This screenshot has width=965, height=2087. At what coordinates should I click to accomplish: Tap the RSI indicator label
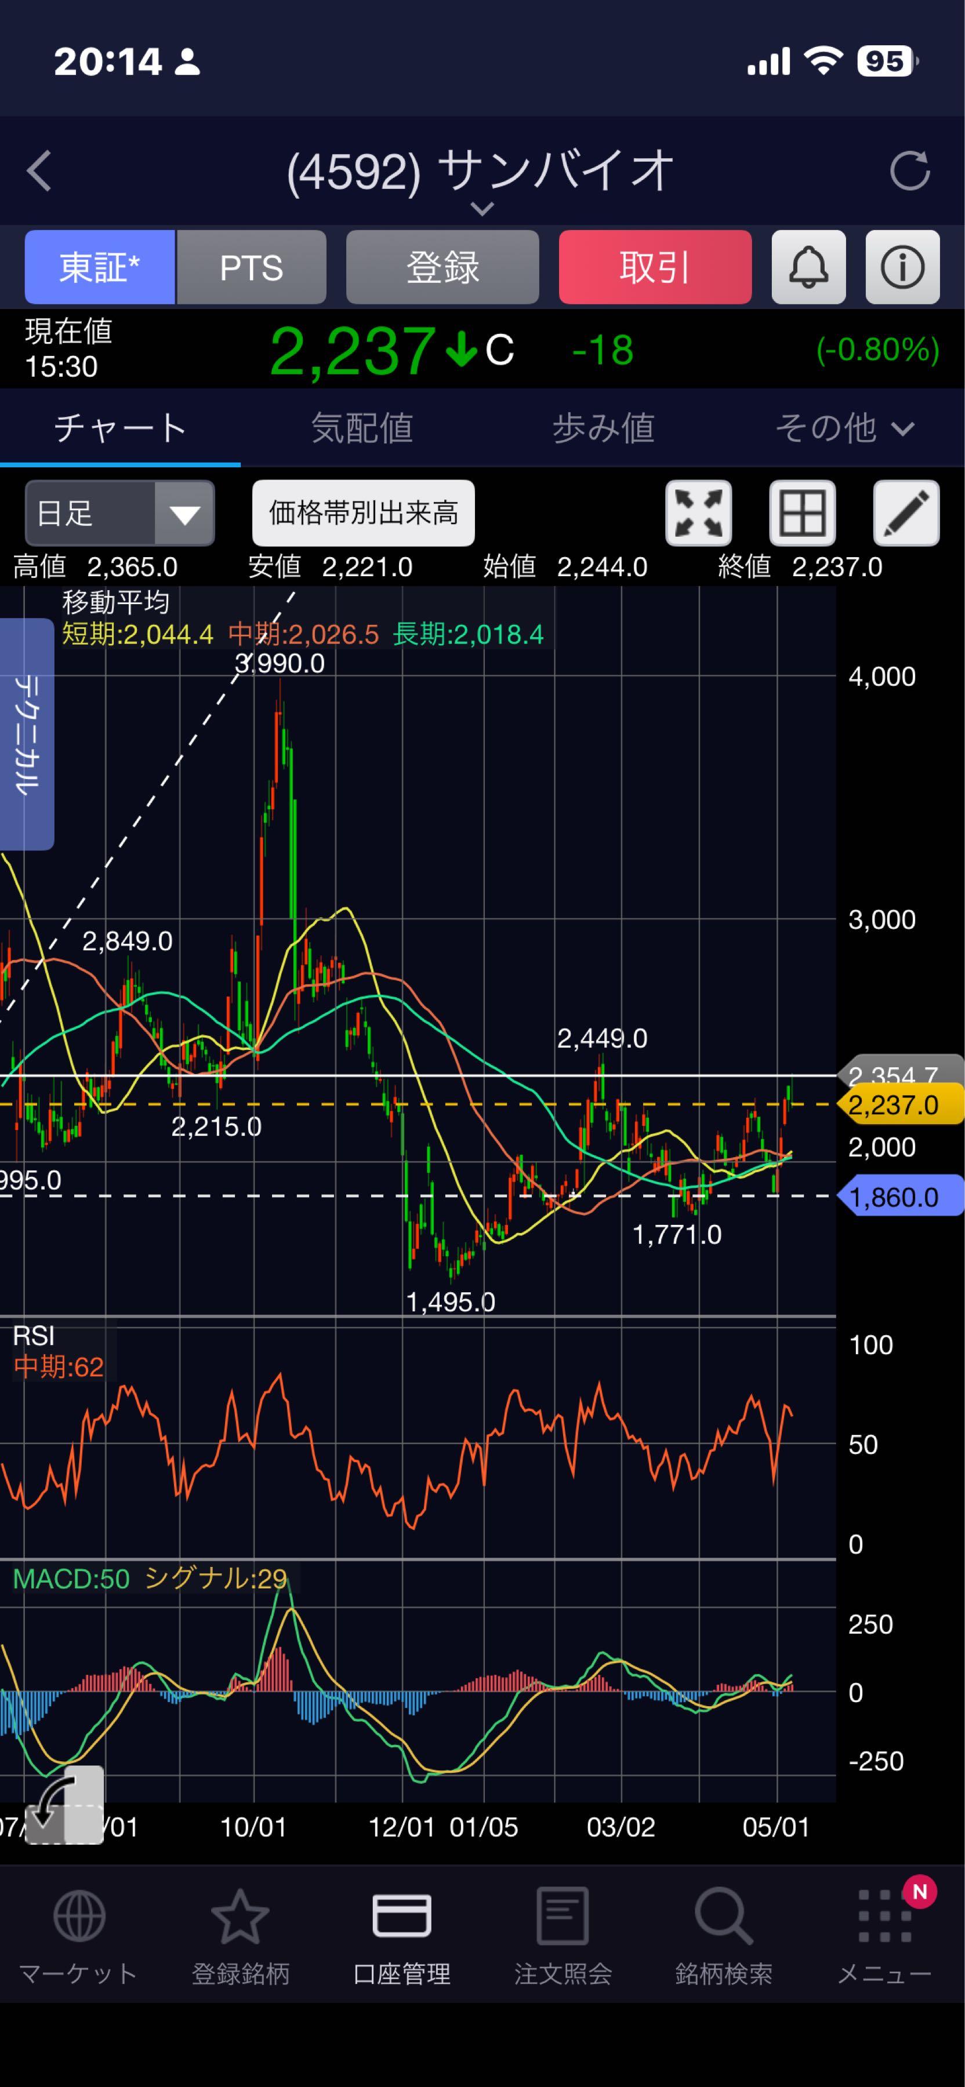(33, 1335)
